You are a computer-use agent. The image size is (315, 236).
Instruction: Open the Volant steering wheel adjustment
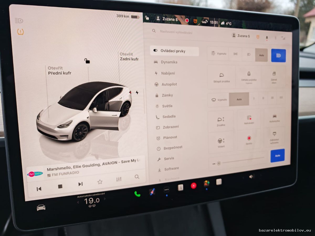click(x=221, y=142)
